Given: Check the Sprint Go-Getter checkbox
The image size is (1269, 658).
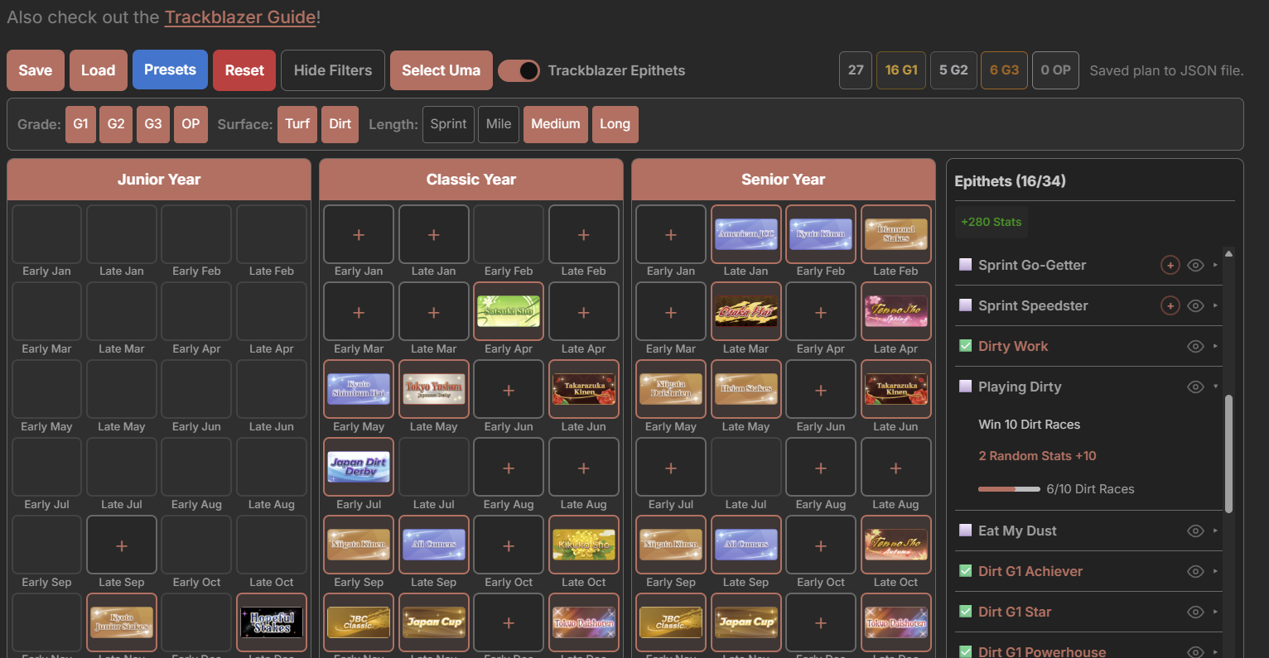Looking at the screenshot, I should pos(965,265).
